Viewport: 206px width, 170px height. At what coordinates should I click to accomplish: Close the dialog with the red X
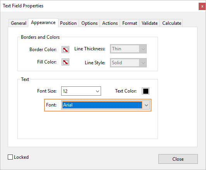[202, 6]
